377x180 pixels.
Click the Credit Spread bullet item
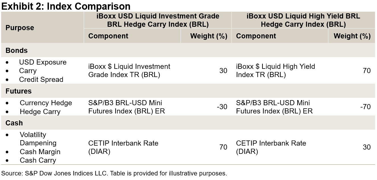click(x=41, y=80)
